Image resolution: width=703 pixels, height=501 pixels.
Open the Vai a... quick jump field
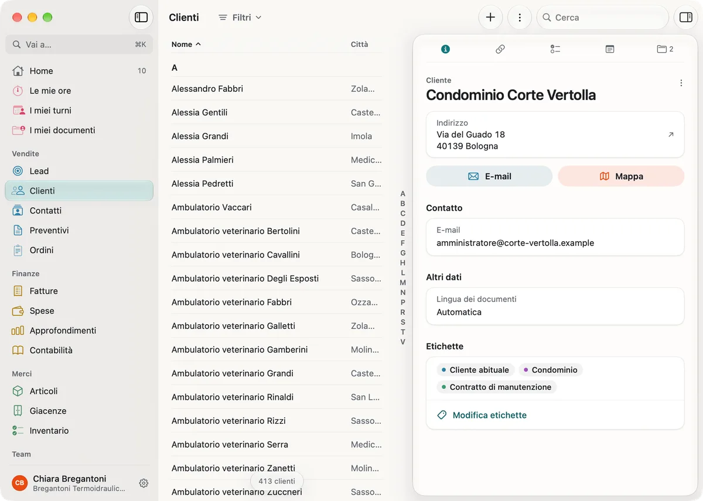click(x=79, y=44)
